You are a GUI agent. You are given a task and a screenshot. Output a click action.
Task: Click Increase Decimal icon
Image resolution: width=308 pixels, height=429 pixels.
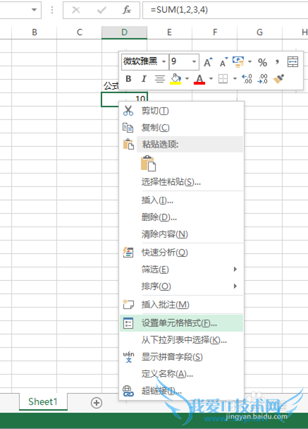coord(247,79)
